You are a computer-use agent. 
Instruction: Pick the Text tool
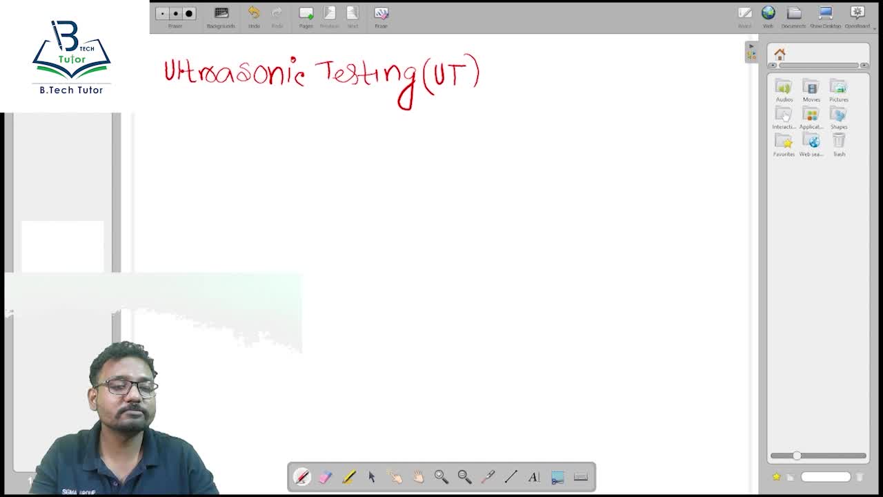[534, 477]
